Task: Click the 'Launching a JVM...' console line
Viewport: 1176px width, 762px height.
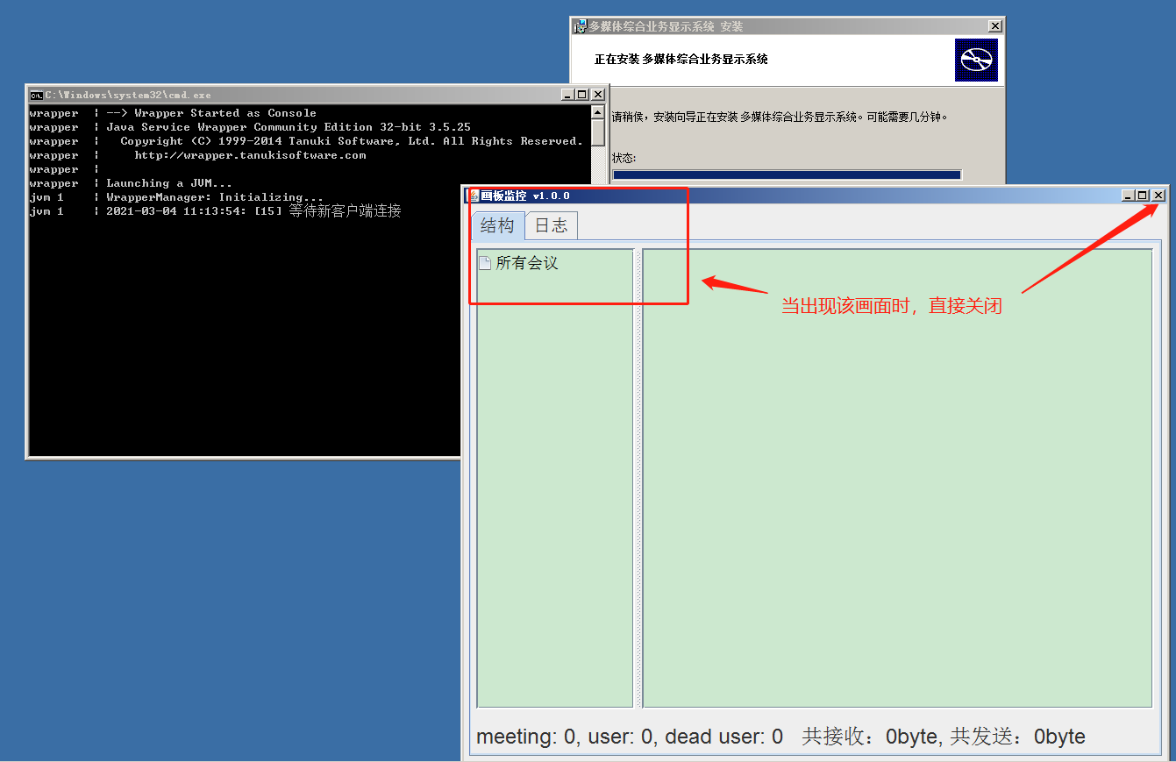Action: pyautogui.click(x=169, y=183)
